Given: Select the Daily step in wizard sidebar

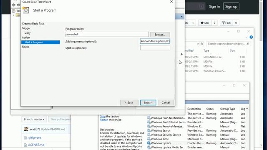Looking at the screenshot, I should click(x=28, y=33).
